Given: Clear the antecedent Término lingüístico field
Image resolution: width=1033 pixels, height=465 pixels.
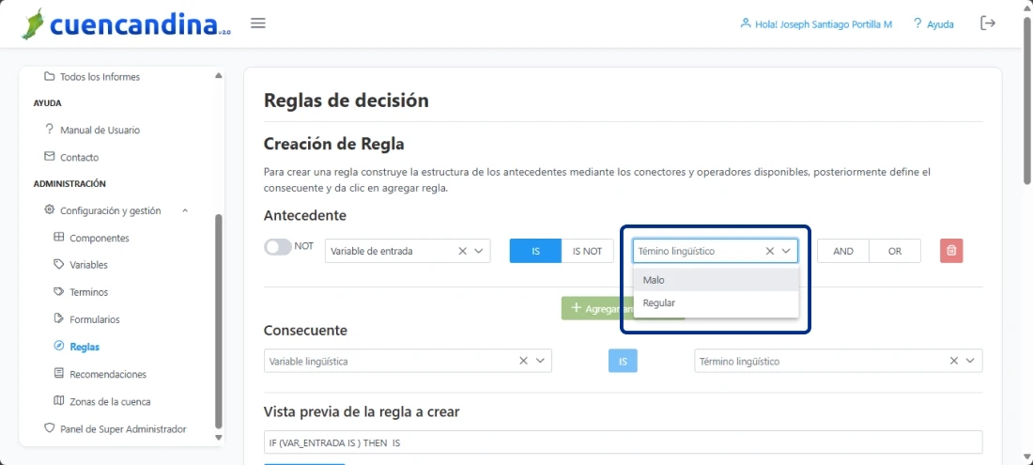Looking at the screenshot, I should pos(770,251).
